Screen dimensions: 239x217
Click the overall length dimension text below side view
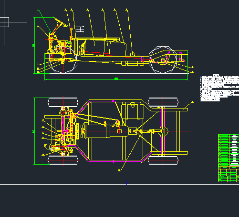(116, 79)
